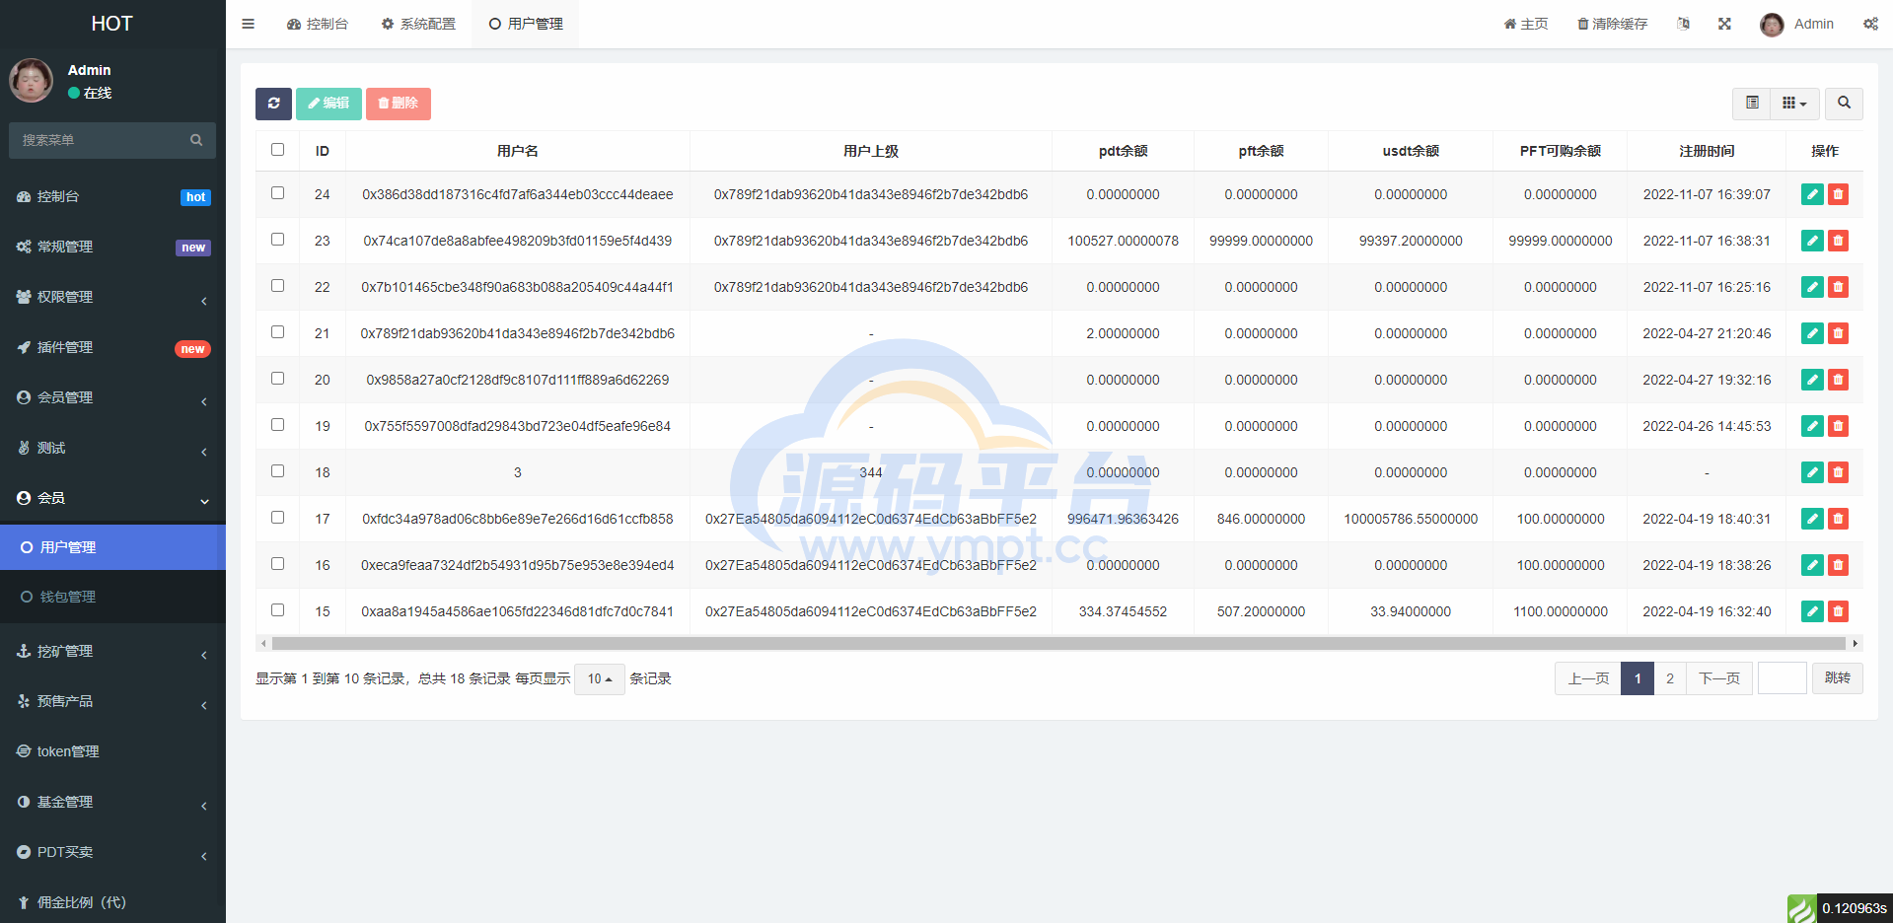Edit the row with ID 15
The image size is (1893, 923).
tap(1812, 611)
